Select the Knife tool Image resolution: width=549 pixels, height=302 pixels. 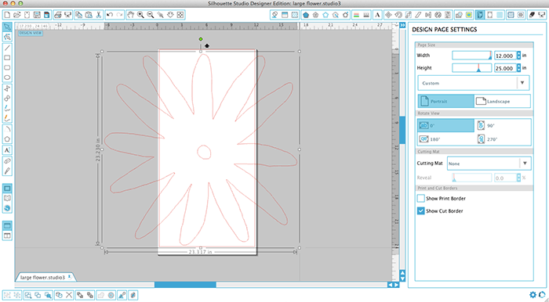pos(7,171)
